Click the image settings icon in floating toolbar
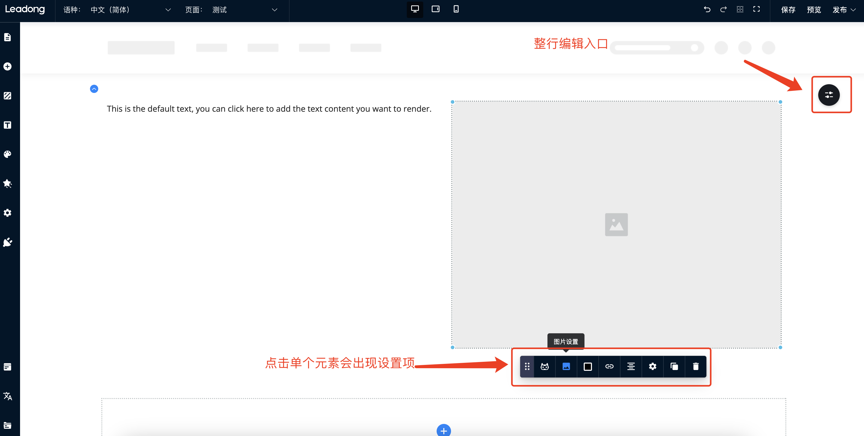Image resolution: width=864 pixels, height=436 pixels. click(566, 366)
